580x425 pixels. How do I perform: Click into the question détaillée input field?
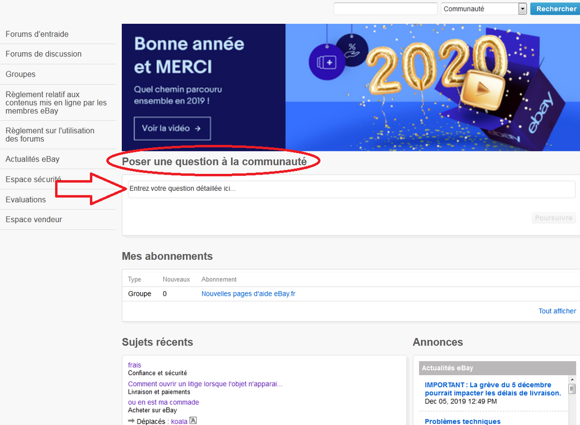tap(351, 189)
